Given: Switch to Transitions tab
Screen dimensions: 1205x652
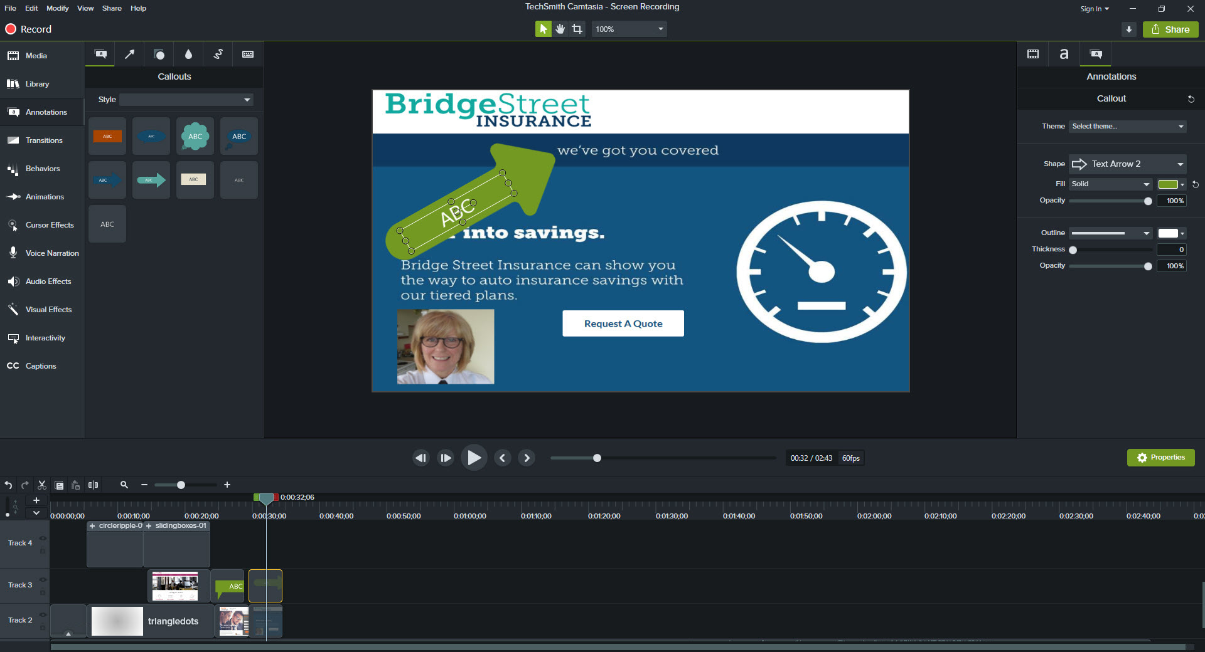Looking at the screenshot, I should pos(42,140).
